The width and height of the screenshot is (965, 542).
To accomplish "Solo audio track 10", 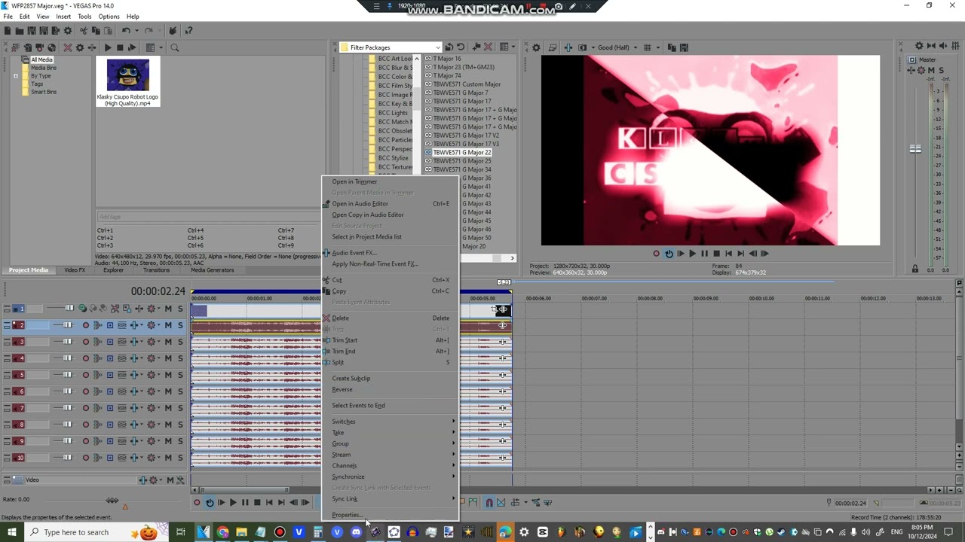I will 180,458.
